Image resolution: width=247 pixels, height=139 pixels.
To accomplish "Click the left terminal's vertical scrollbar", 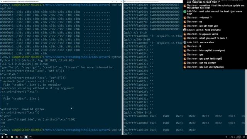I will pyautogui.click(x=123, y=69).
